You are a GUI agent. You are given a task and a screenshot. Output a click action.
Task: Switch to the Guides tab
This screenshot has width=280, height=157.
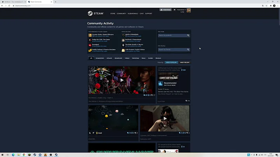[x=150, y=58]
